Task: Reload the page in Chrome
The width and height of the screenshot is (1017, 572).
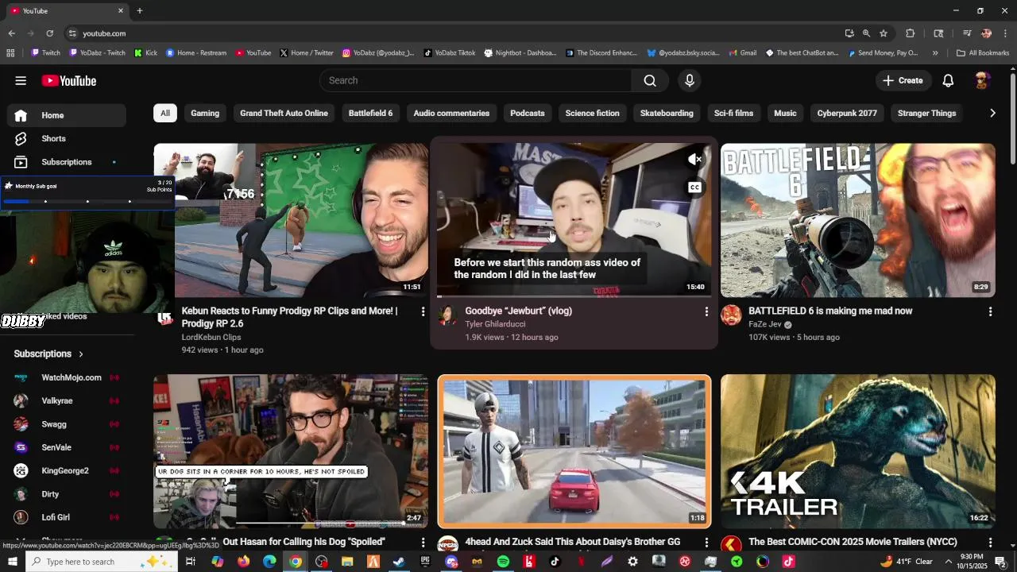Action: (49, 33)
